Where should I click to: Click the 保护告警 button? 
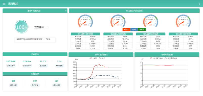coord(35,85)
